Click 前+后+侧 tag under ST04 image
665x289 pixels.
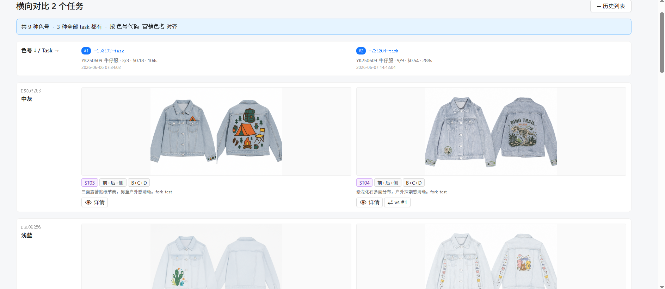(x=388, y=183)
